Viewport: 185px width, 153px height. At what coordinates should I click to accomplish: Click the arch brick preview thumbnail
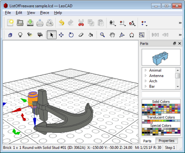[161, 57]
